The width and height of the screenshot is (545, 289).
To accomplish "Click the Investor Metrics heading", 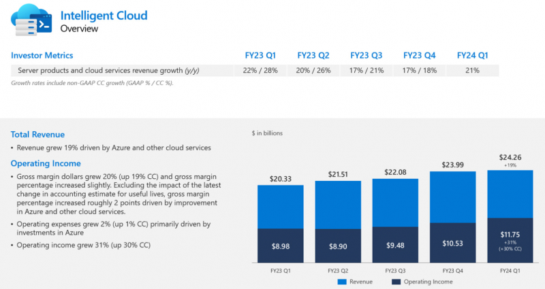I will (42, 55).
